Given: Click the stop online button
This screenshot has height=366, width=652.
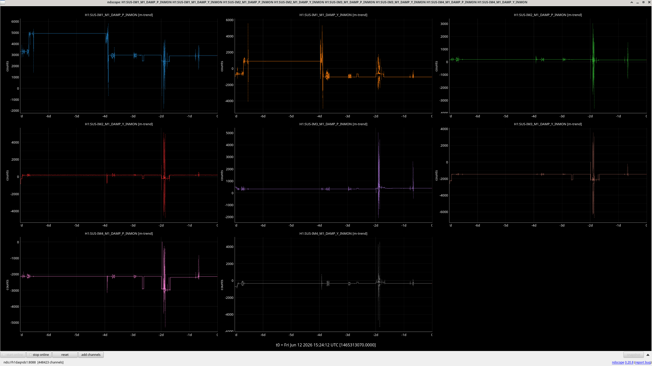Looking at the screenshot, I should [39, 355].
